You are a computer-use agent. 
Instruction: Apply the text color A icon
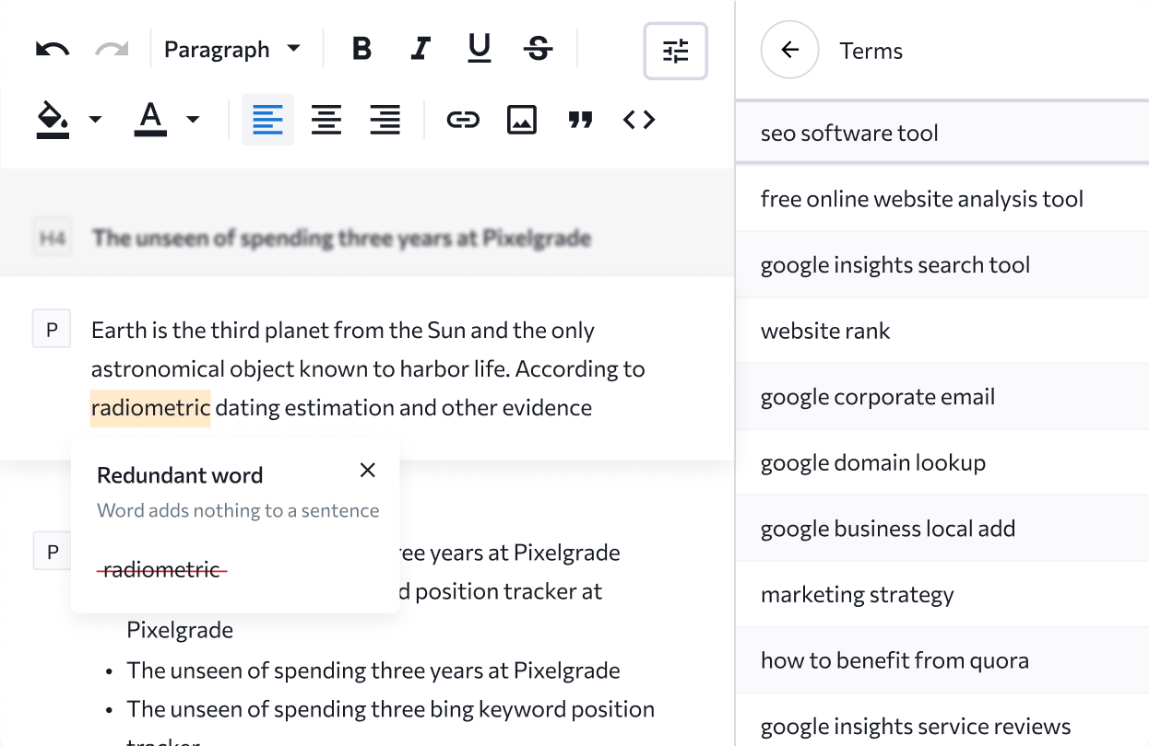click(150, 120)
